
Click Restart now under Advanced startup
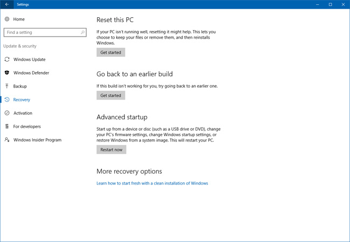coord(111,150)
